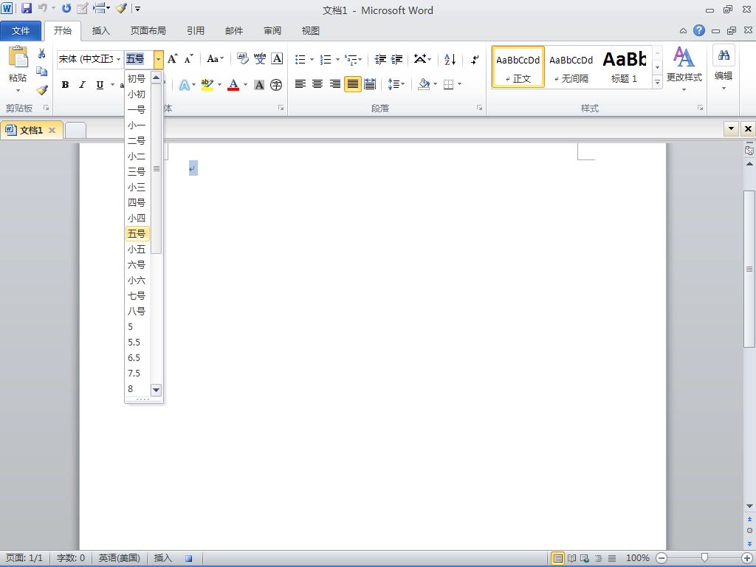Click the Redo icon in quick access toolbar
This screenshot has width=756, height=567.
[66, 8]
